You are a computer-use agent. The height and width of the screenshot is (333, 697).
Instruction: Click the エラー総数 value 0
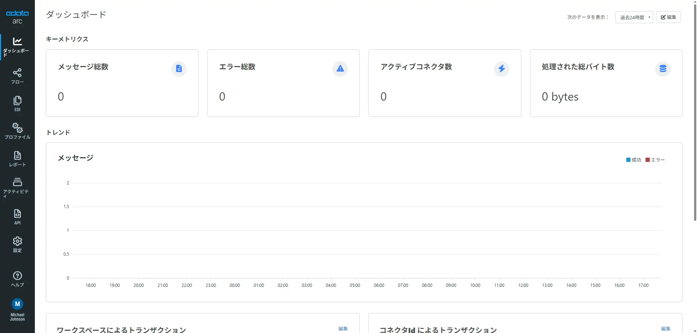222,97
